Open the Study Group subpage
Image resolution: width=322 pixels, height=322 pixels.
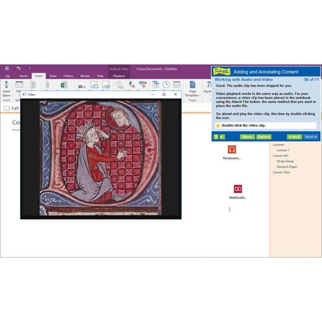point(285,161)
